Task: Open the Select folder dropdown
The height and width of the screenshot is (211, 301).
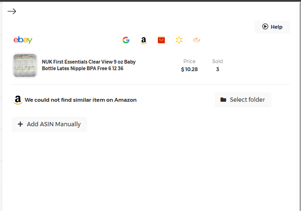Action: (x=243, y=100)
